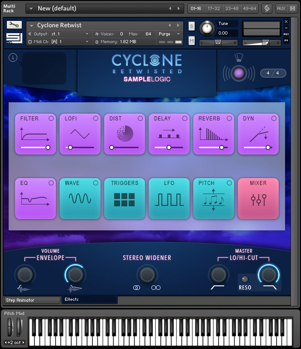Open the FILTER effect curve icon

point(35,134)
